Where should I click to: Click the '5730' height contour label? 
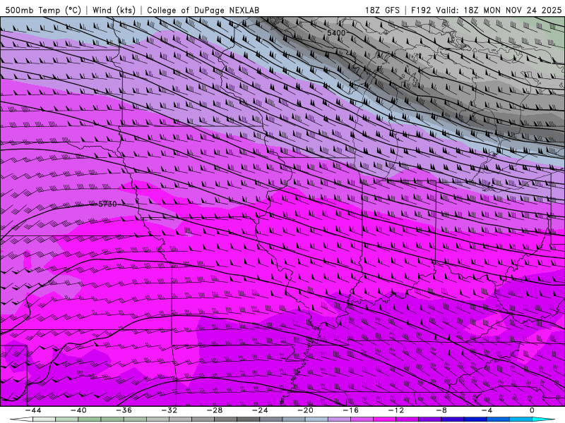[107, 204]
